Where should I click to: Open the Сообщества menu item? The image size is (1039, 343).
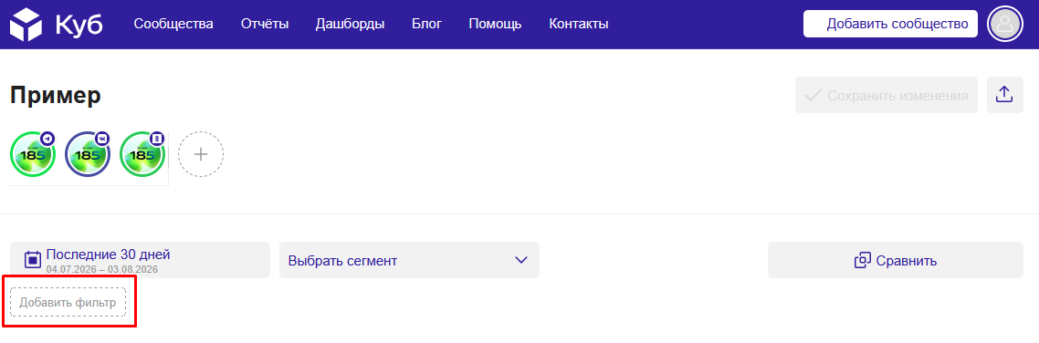(173, 25)
